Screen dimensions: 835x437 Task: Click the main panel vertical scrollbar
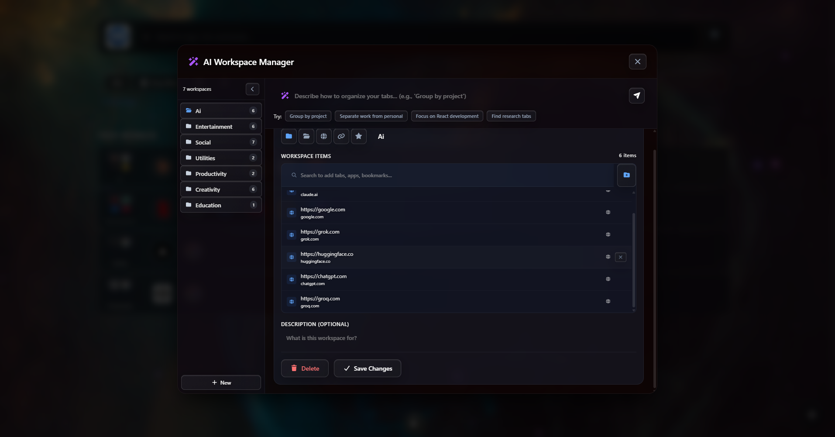click(x=654, y=268)
